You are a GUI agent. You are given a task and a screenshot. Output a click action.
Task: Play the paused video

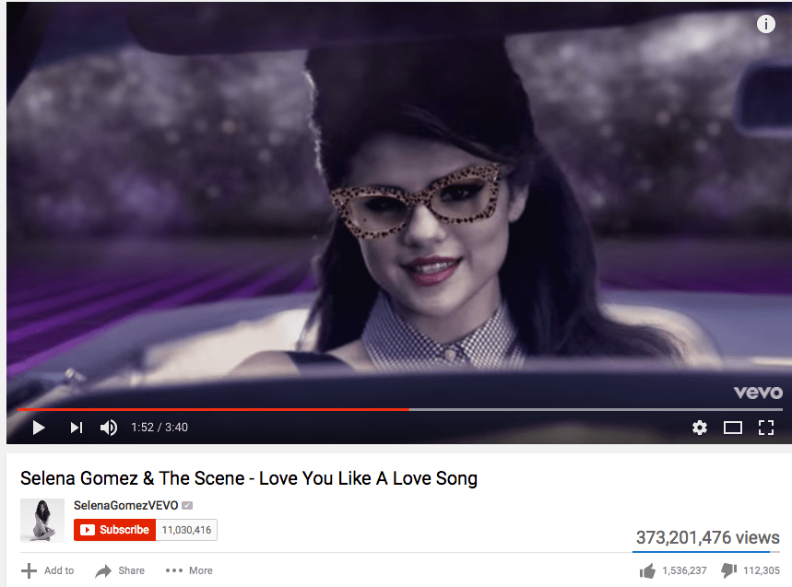click(x=39, y=428)
